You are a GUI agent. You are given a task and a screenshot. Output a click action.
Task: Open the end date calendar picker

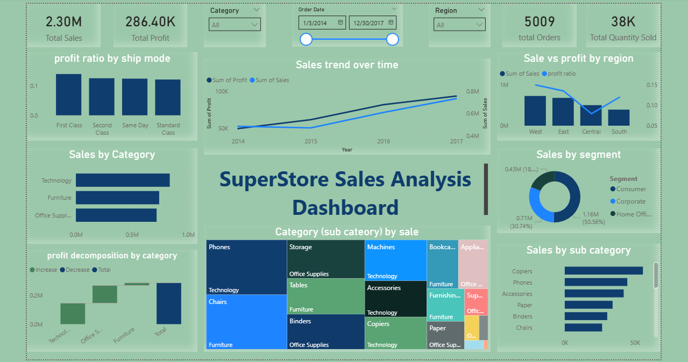pyautogui.click(x=391, y=23)
